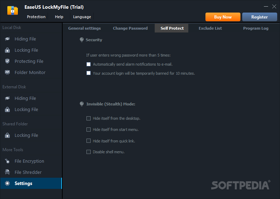The width and height of the screenshot is (280, 199).
Task: Open Local Disk Locking File label
Action: tap(26, 50)
